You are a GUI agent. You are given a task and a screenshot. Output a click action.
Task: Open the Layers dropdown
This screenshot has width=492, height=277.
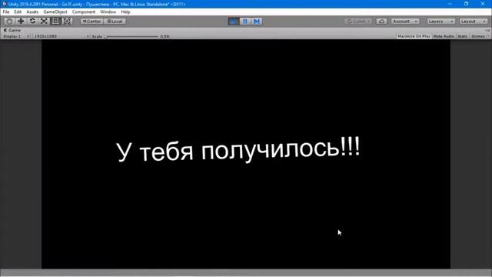click(440, 22)
